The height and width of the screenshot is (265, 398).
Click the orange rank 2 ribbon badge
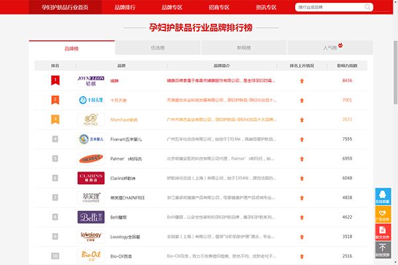pyautogui.click(x=55, y=100)
